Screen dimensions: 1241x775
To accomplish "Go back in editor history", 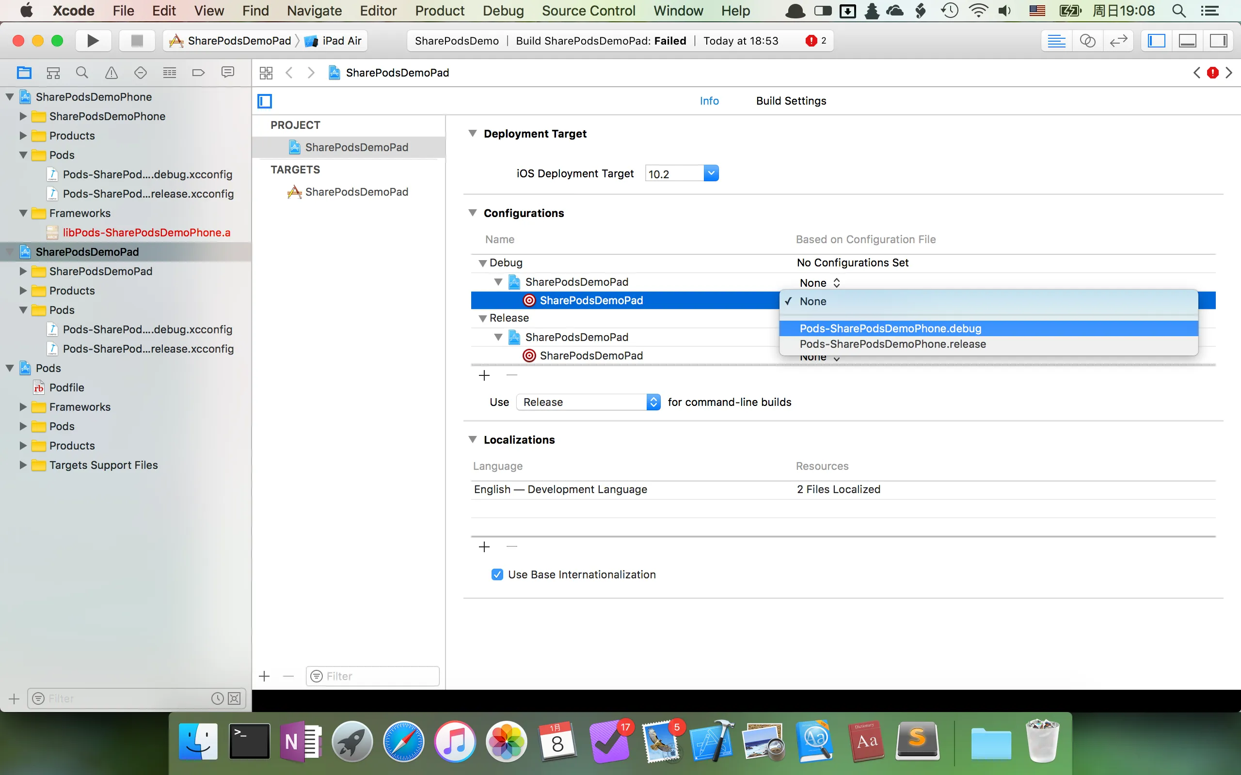I will 289,73.
